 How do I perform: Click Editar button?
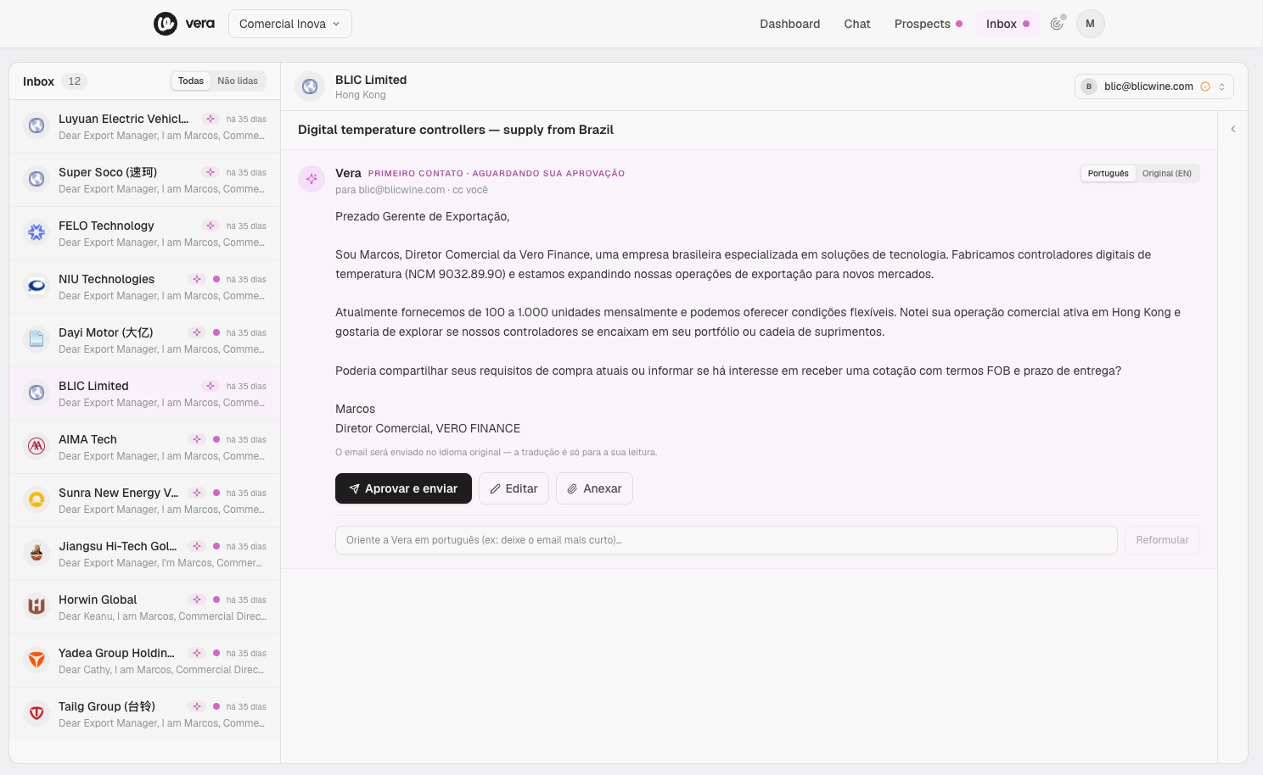[514, 488]
